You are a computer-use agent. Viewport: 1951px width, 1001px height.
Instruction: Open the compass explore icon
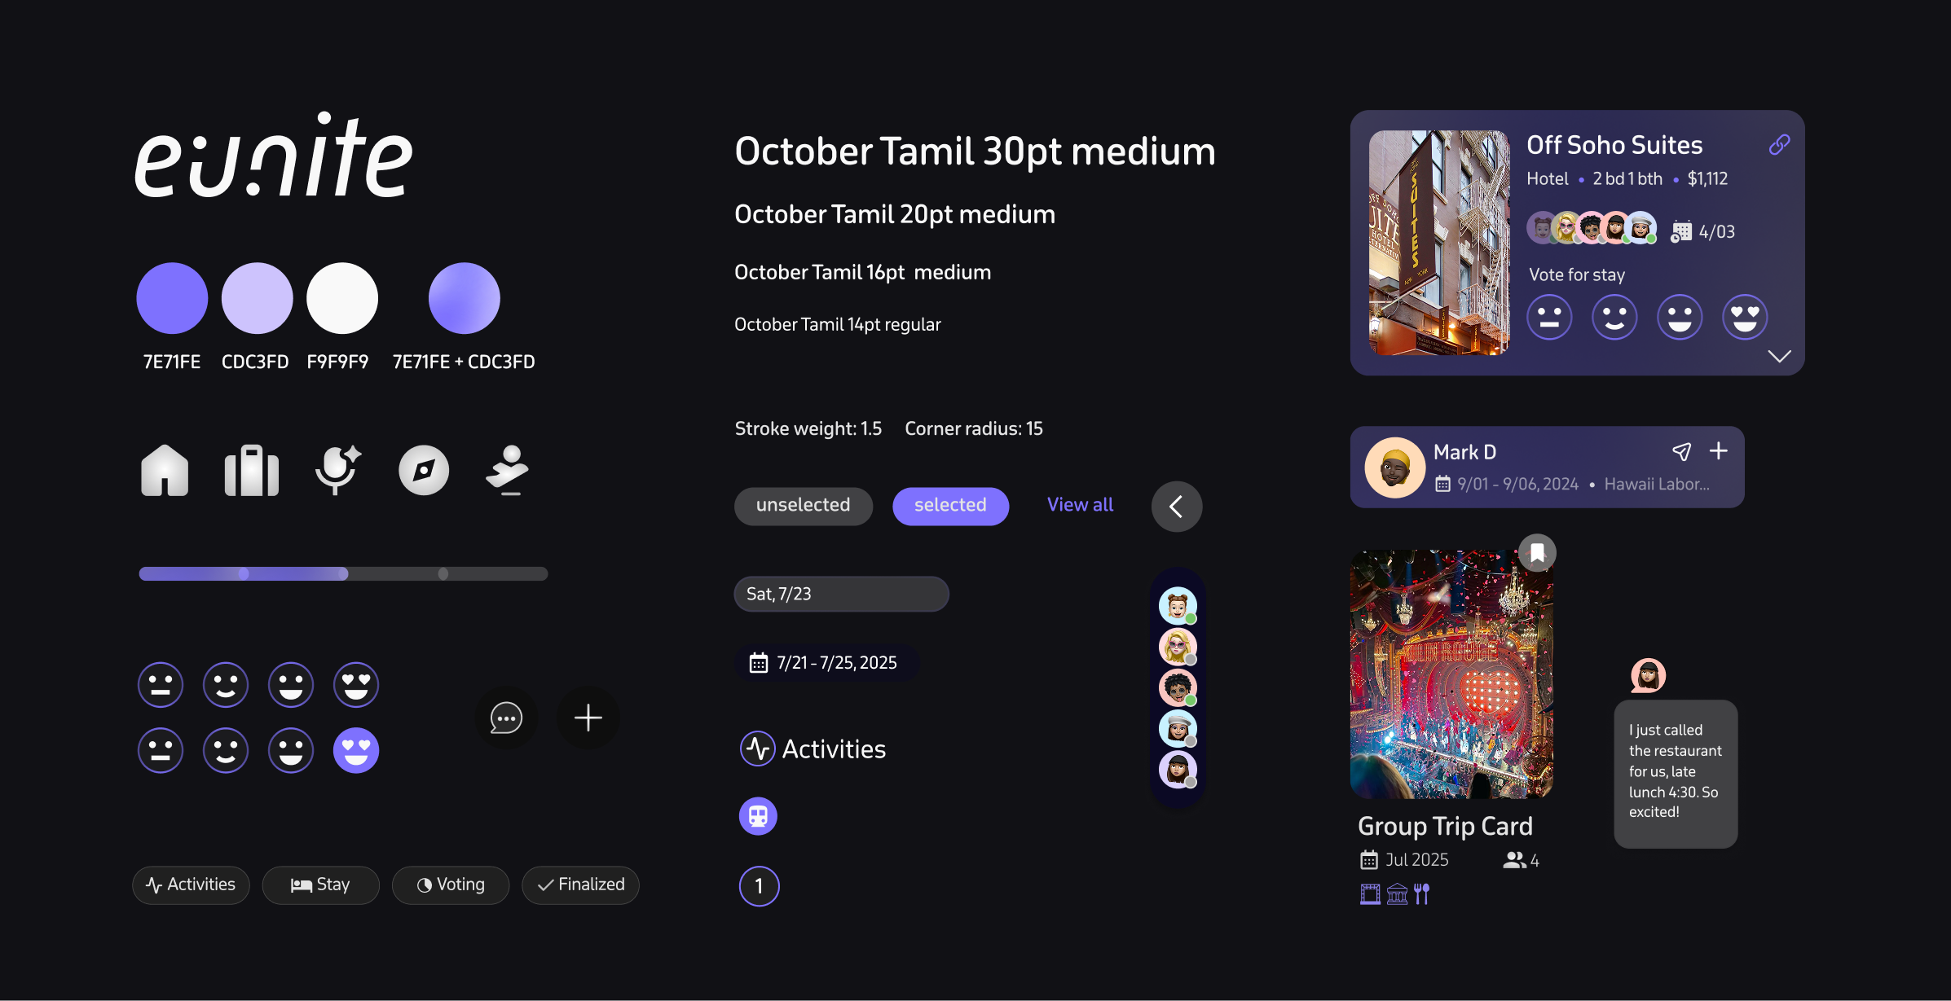pyautogui.click(x=424, y=470)
